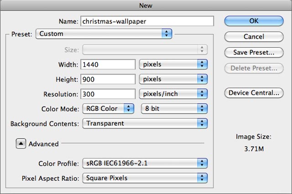Click the arrow stepper on Preset dropdown

(x=167, y=34)
